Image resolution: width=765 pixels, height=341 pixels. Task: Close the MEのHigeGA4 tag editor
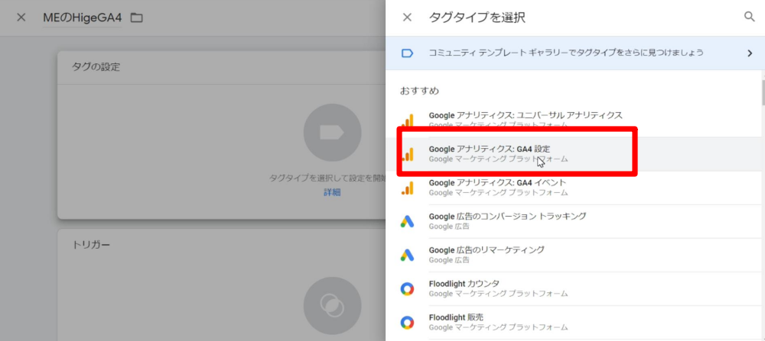pos(21,18)
